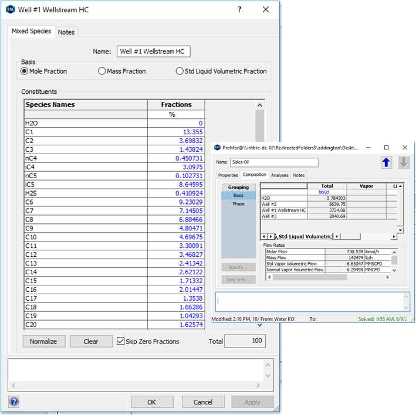This screenshot has height=415, width=416.
Task: Click the BRE icon in Well #1 title bar
Action: point(10,10)
